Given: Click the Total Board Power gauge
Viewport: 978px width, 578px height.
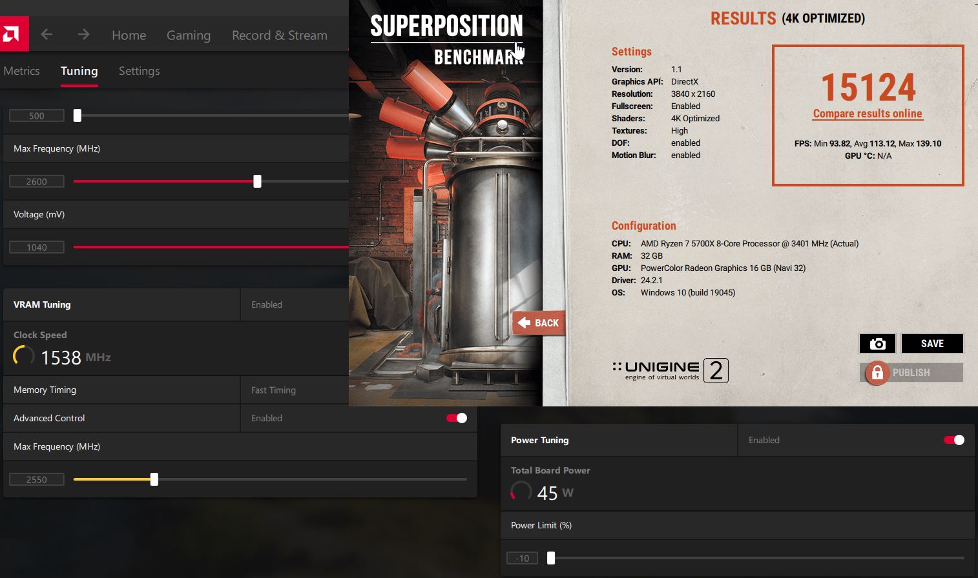Looking at the screenshot, I should [521, 492].
